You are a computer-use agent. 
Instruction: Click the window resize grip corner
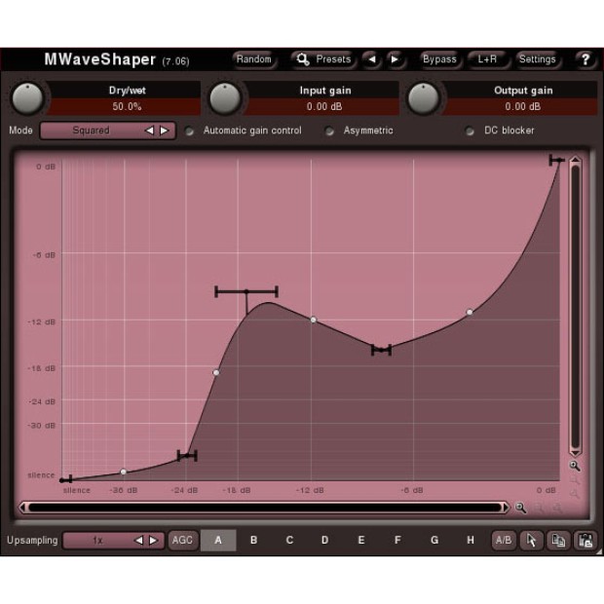[x=600, y=552]
